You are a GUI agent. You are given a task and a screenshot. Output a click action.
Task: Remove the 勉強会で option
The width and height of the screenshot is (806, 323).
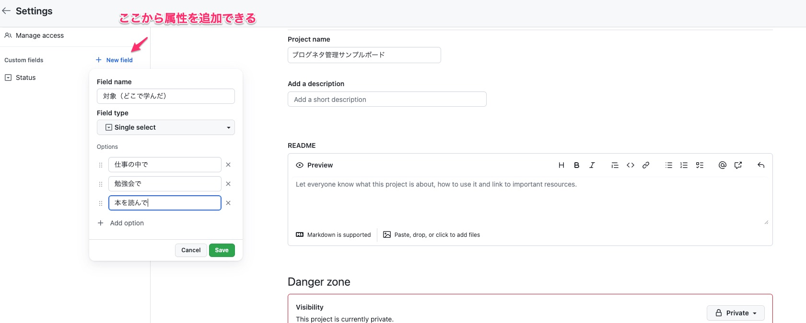[228, 184]
